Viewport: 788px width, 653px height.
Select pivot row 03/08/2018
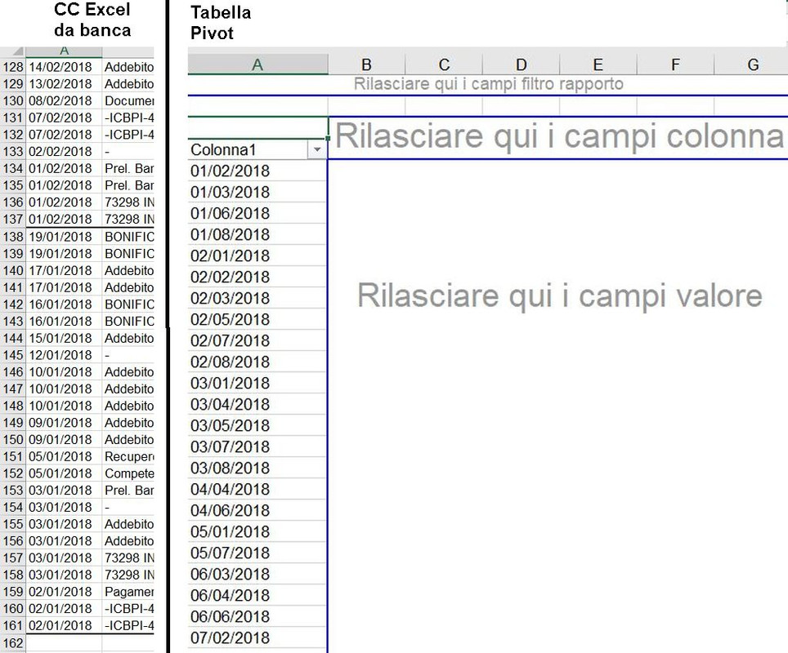[x=257, y=468]
